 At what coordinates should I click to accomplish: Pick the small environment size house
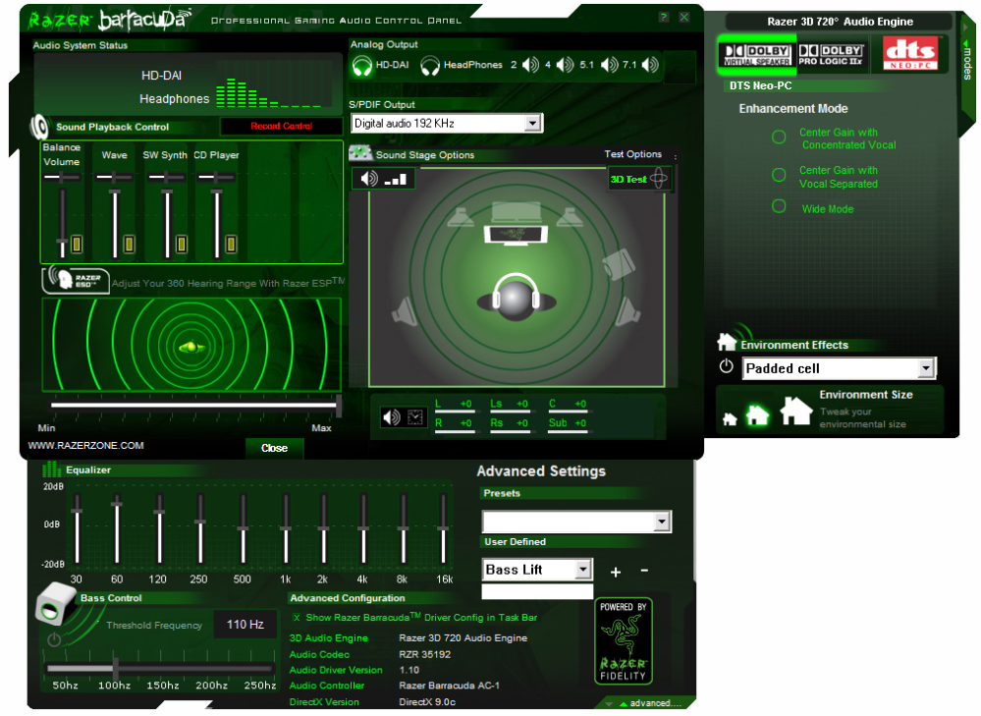pyautogui.click(x=730, y=419)
